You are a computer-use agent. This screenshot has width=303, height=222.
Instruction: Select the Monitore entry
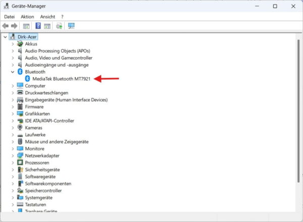(34, 149)
